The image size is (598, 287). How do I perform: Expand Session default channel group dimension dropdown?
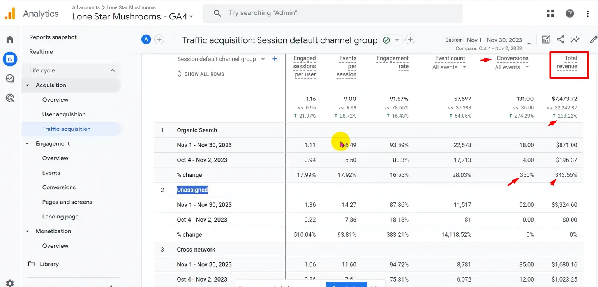click(x=263, y=59)
